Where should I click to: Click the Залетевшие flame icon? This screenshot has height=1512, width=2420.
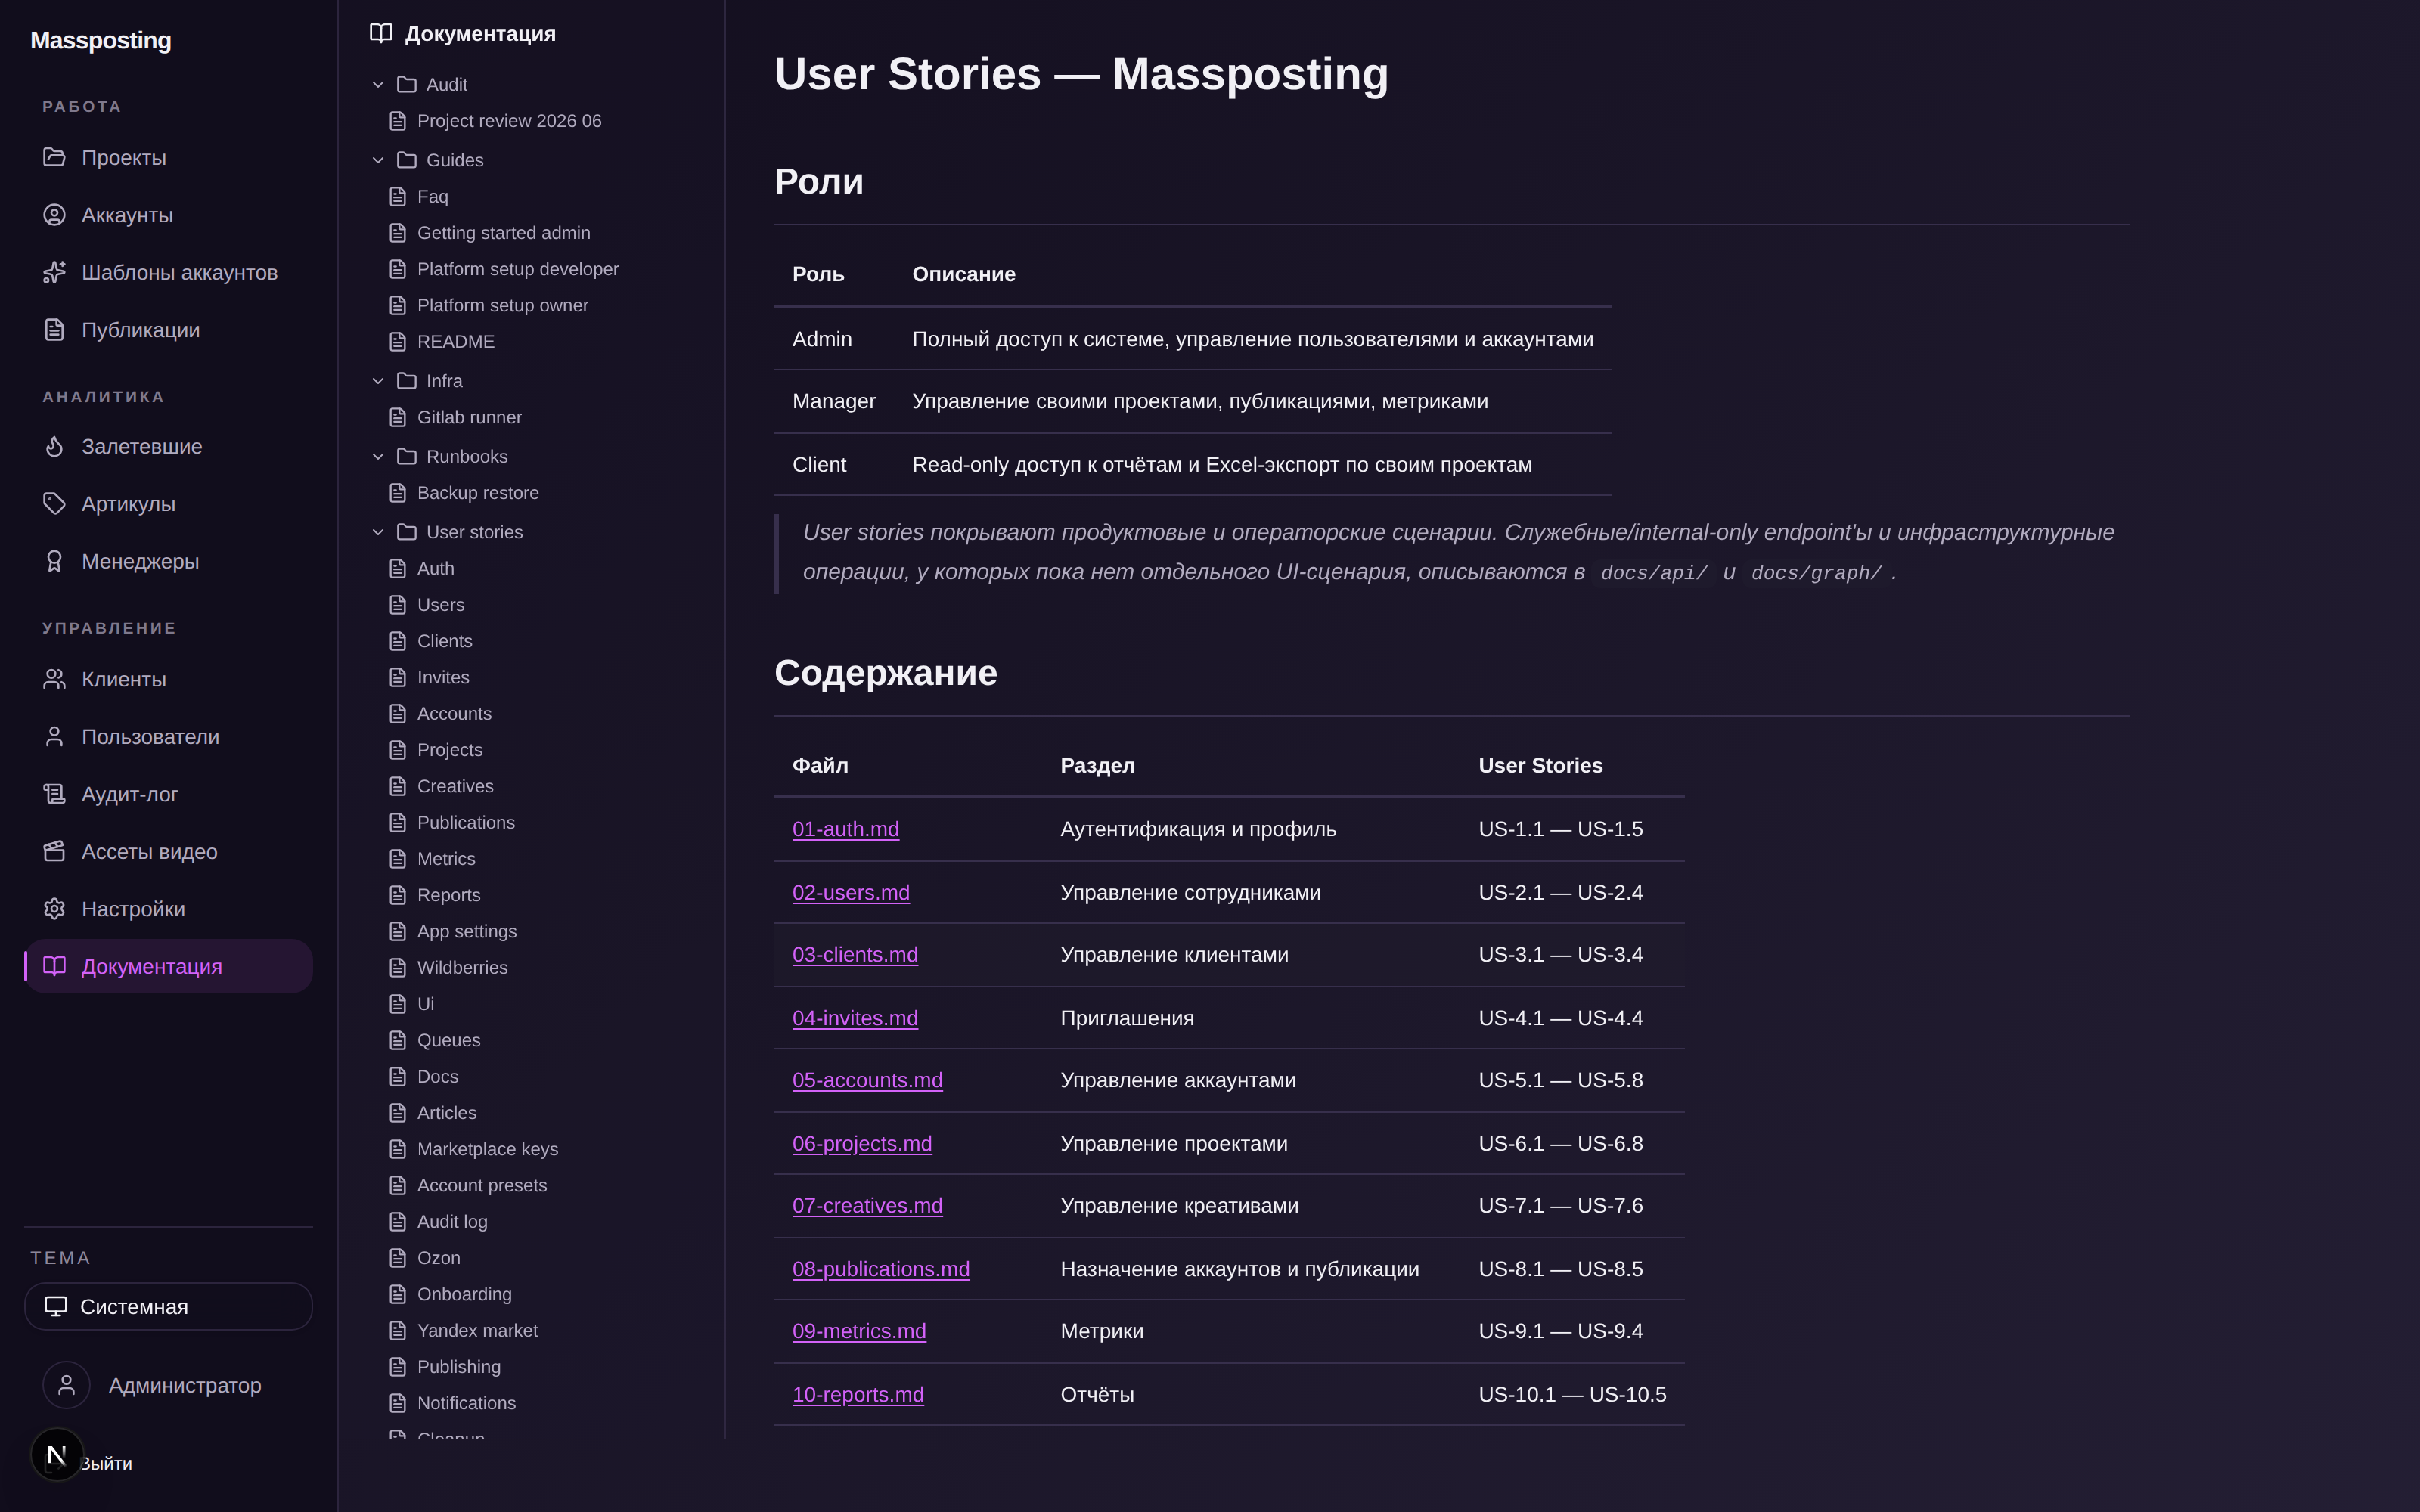pyautogui.click(x=54, y=446)
